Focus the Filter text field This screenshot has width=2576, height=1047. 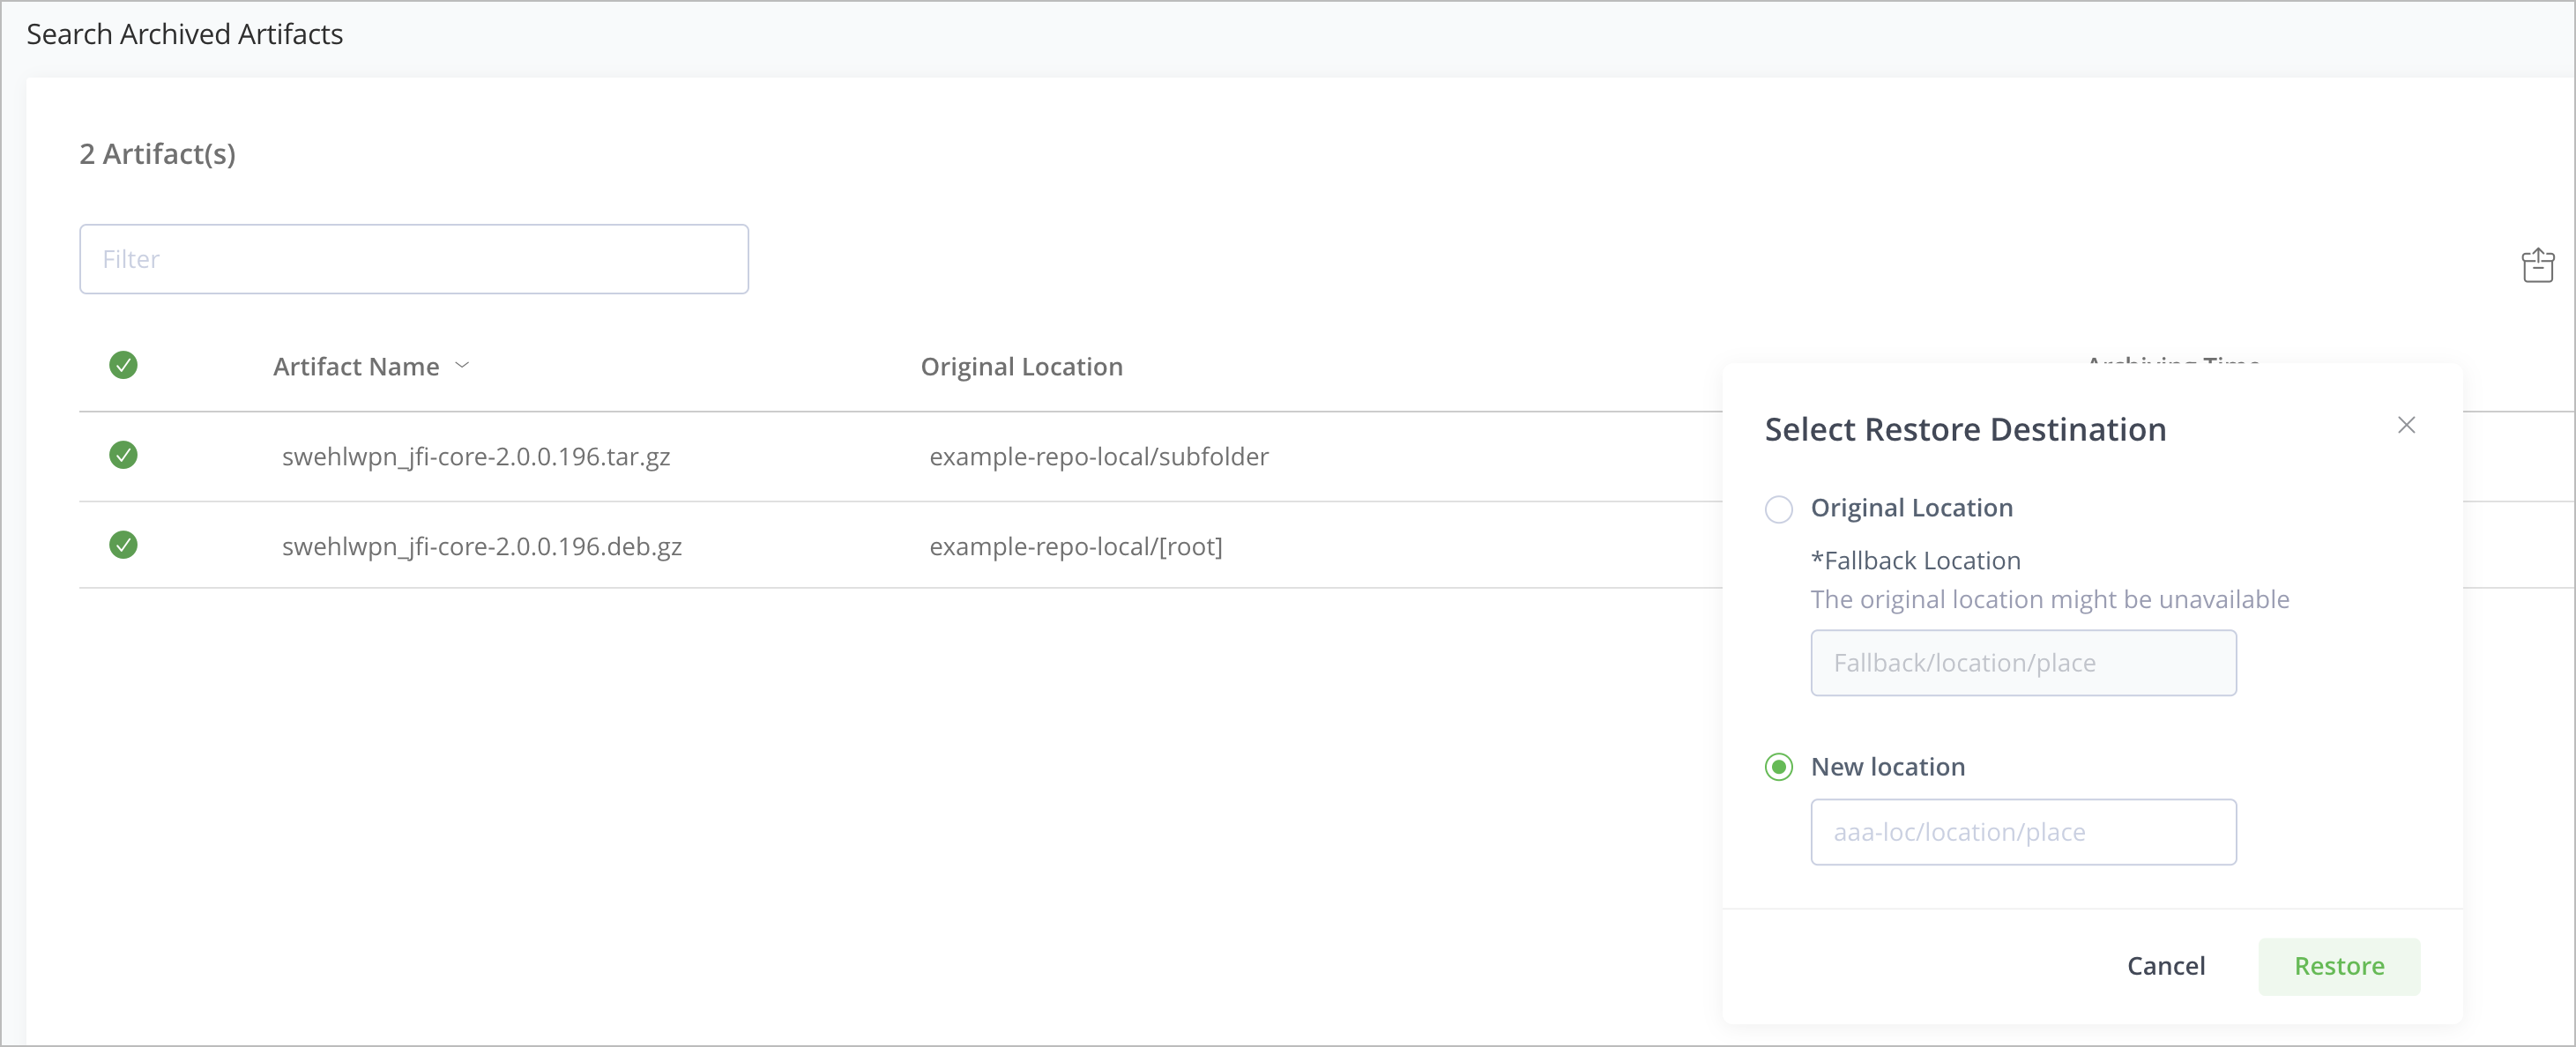414,259
